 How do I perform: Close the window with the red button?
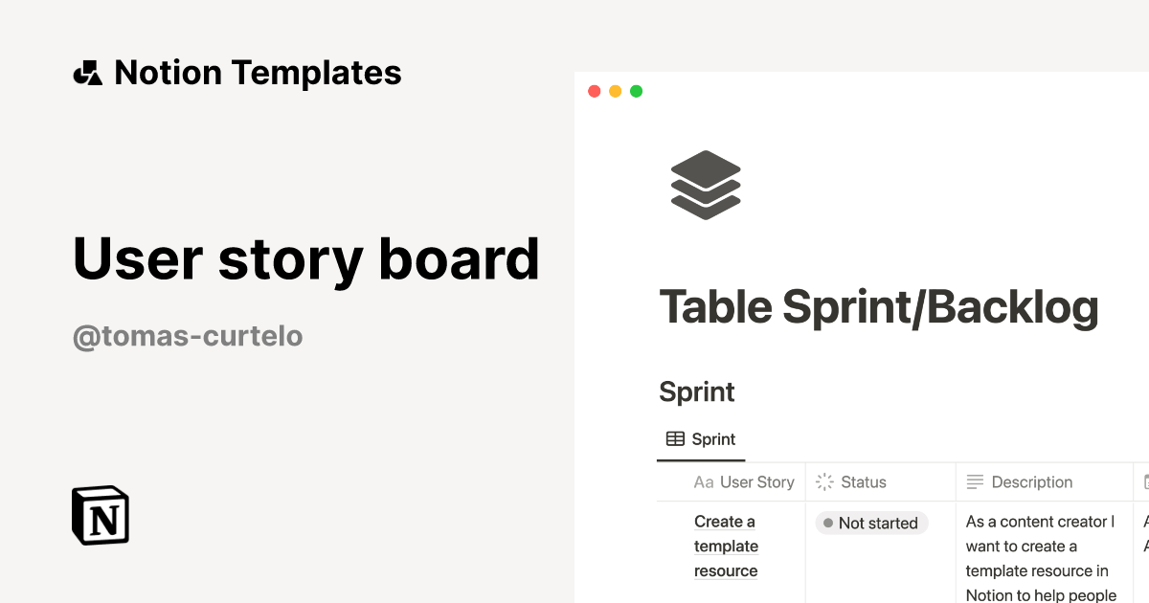pyautogui.click(x=594, y=92)
